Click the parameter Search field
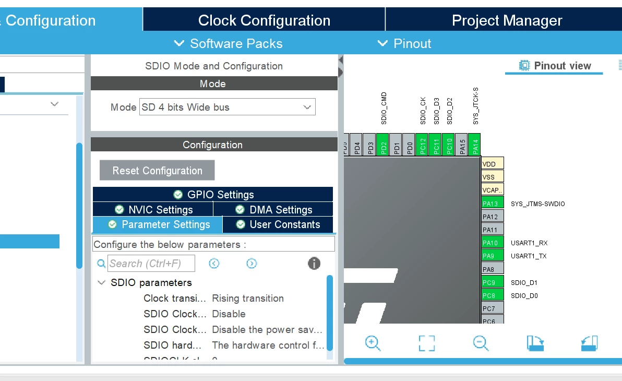The height and width of the screenshot is (381, 622). [x=151, y=264]
